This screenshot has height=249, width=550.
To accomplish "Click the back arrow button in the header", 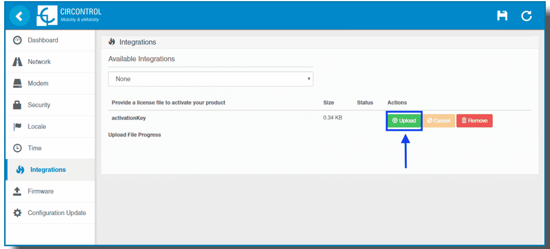I will click(19, 16).
